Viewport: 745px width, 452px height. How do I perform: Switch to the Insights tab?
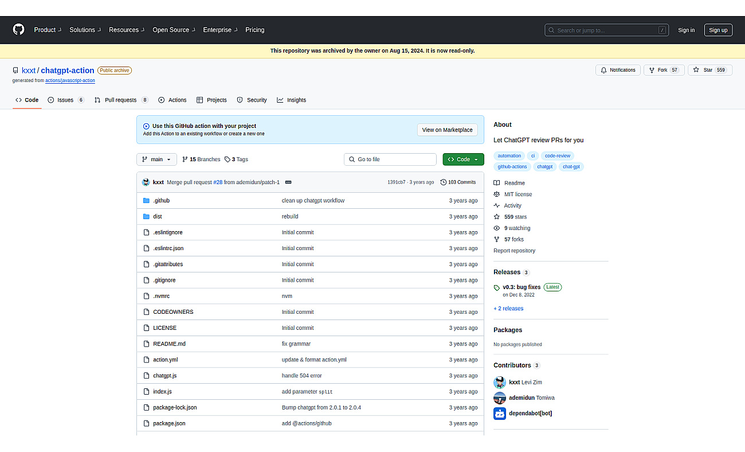pyautogui.click(x=291, y=100)
